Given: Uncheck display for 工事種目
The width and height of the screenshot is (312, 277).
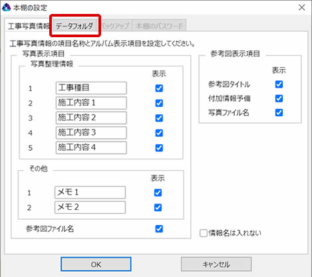Looking at the screenshot, I should click(159, 88).
